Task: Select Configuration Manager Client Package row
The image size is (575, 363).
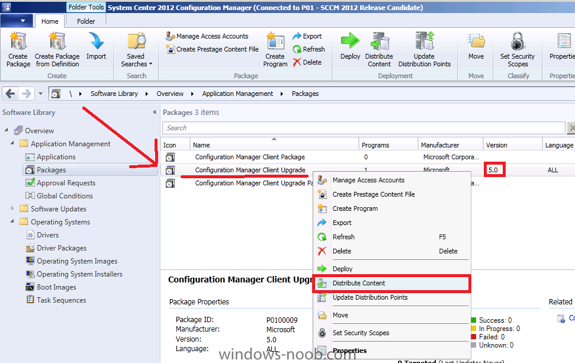Action: tap(367, 157)
